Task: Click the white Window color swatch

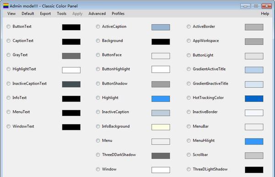Action: 161,170
